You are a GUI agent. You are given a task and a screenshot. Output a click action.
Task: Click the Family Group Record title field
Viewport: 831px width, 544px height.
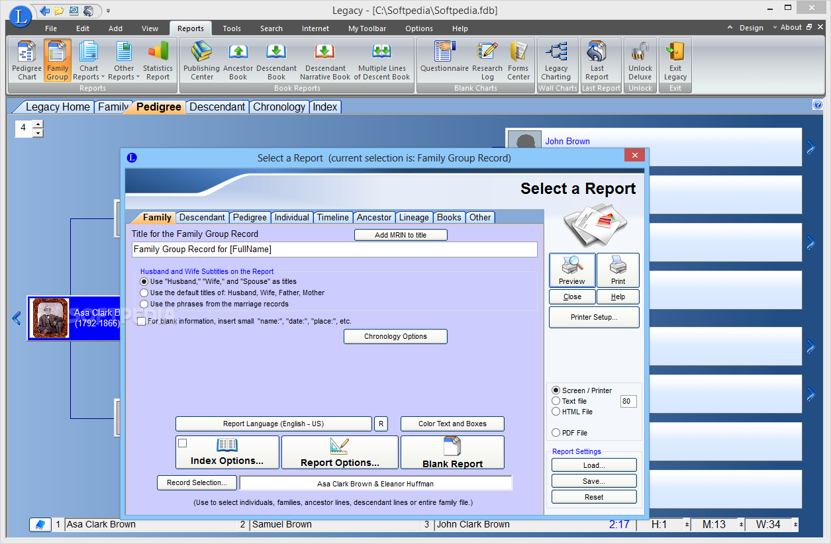pyautogui.click(x=334, y=249)
